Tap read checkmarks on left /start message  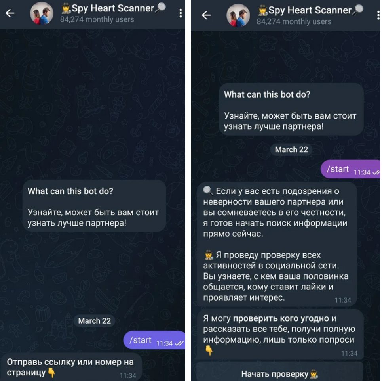[179, 343]
